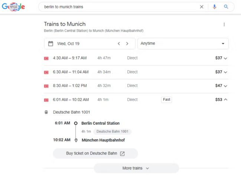This screenshot has width=241, height=179.
Task: Click the Google doodle logo
Action: (x=13, y=7)
